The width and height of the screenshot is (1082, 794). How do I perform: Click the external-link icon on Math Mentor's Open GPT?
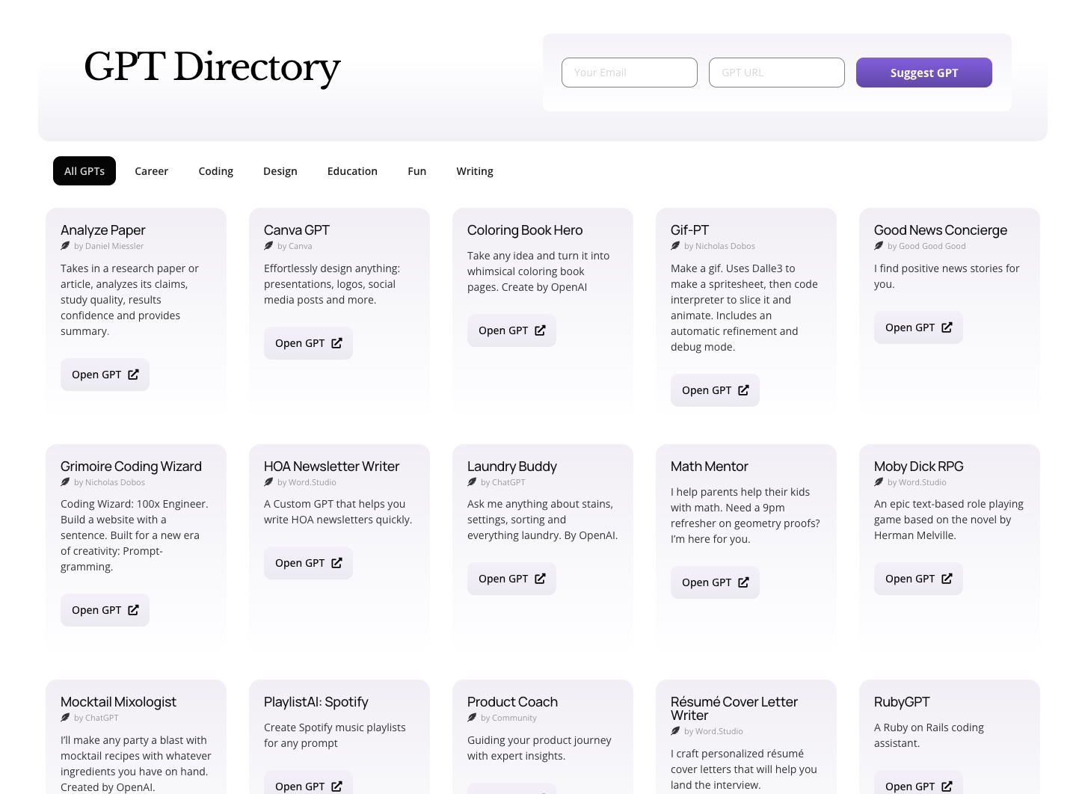(743, 582)
